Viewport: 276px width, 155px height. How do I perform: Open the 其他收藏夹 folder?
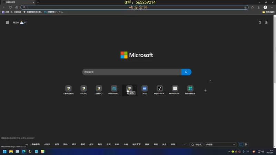(x=268, y=12)
